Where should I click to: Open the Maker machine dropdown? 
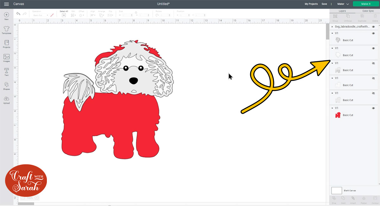point(343,4)
